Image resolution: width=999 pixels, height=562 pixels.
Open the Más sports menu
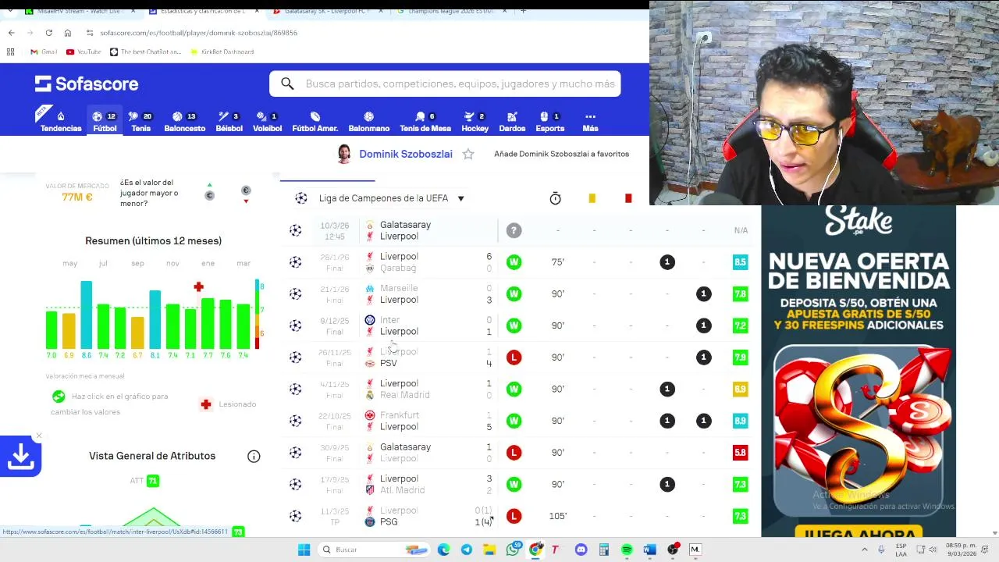click(590, 122)
